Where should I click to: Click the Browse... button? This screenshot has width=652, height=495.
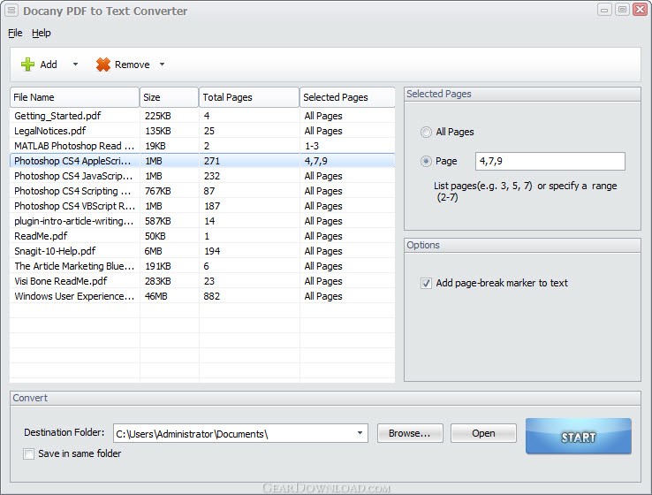point(410,433)
